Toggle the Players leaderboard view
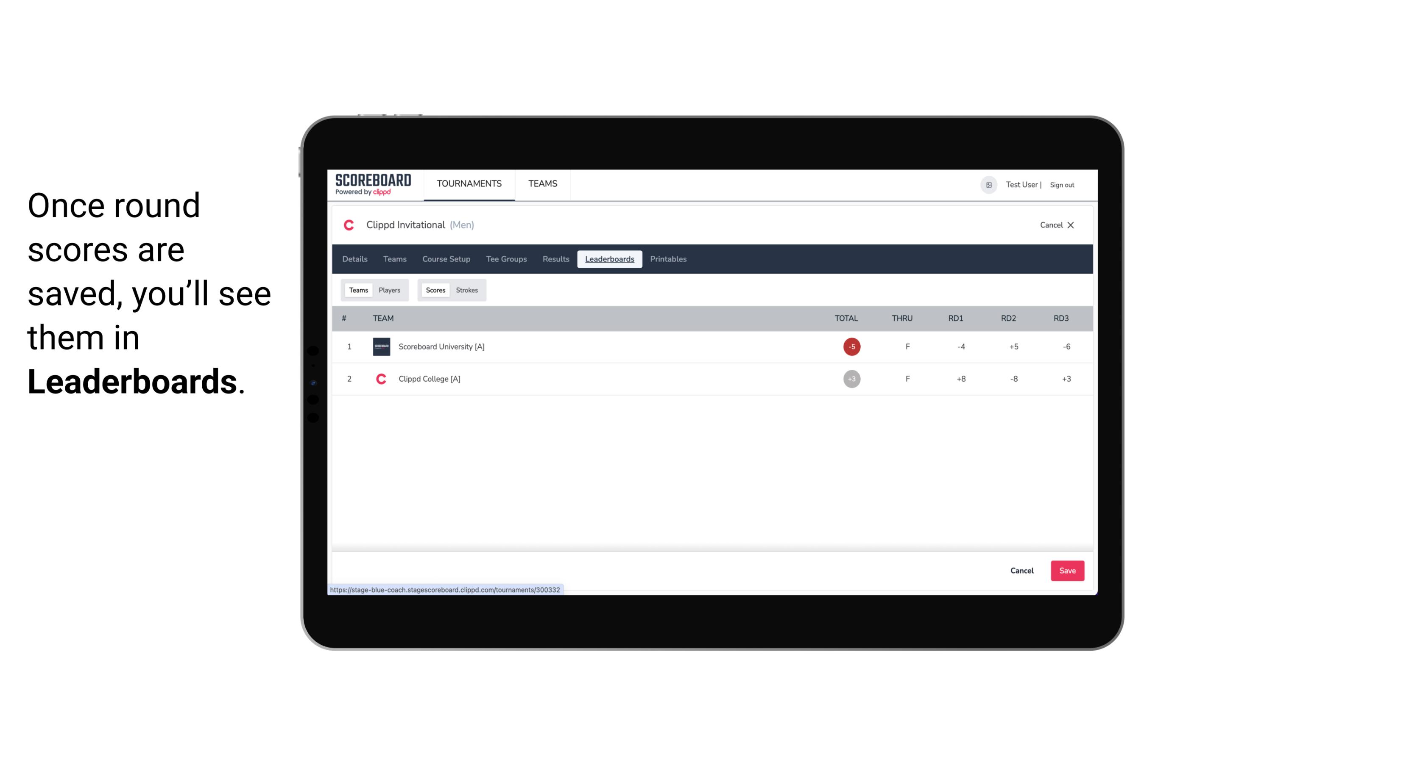Screen dimensions: 1423x765 [x=390, y=289]
